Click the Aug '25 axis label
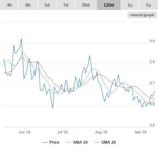This screenshot has height=151, width=158. pyautogui.click(x=101, y=132)
